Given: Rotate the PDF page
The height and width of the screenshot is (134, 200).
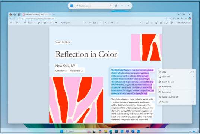Looking at the screenshot, I should tap(112, 23).
